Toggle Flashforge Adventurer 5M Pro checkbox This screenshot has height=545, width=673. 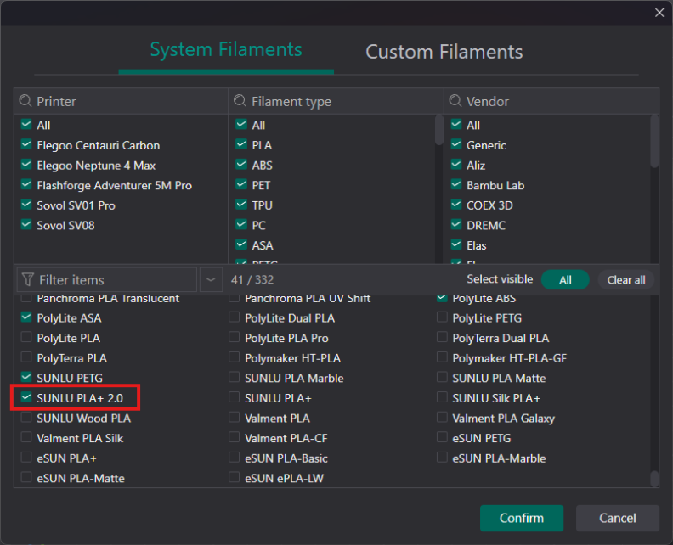coord(26,185)
